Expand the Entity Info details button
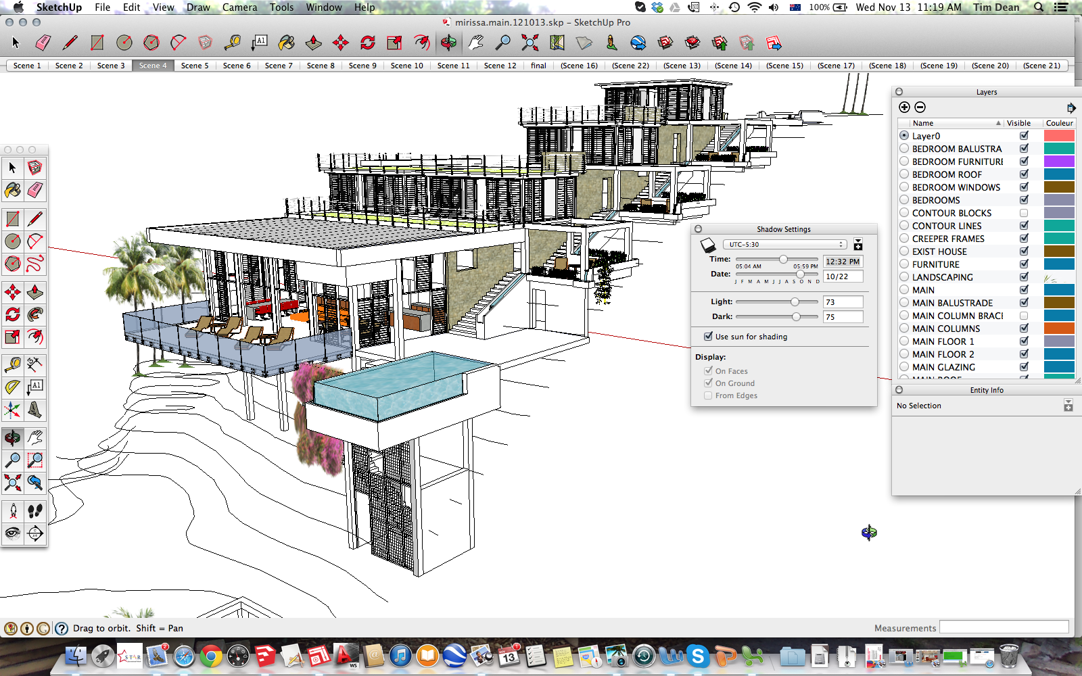This screenshot has width=1082, height=676. click(x=1068, y=406)
